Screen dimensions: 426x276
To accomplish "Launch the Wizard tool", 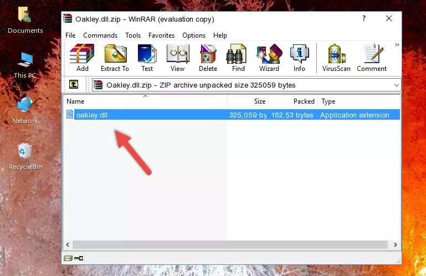I will pos(269,58).
